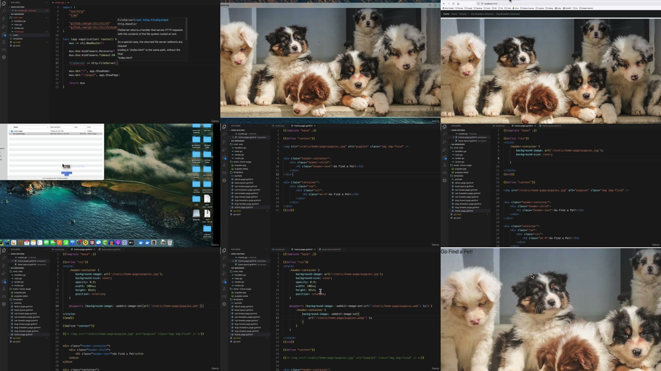The width and height of the screenshot is (661, 371).
Task: Launch Numbers from the Dock
Action: pyautogui.click(x=66, y=243)
